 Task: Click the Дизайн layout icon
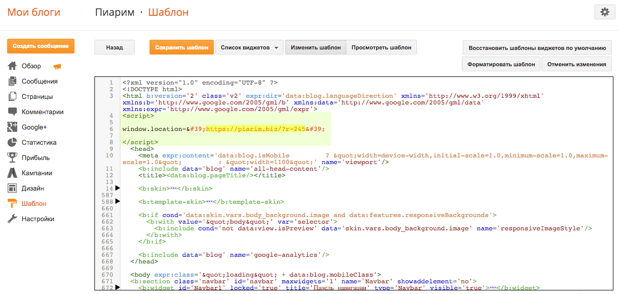[x=12, y=189]
